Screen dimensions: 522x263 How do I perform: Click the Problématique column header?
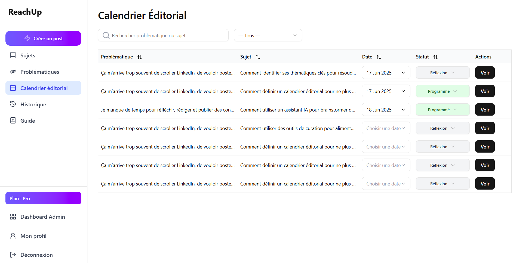pyautogui.click(x=117, y=57)
